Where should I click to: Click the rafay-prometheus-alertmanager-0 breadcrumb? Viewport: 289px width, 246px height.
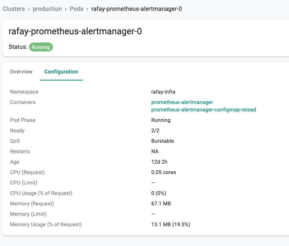(136, 9)
